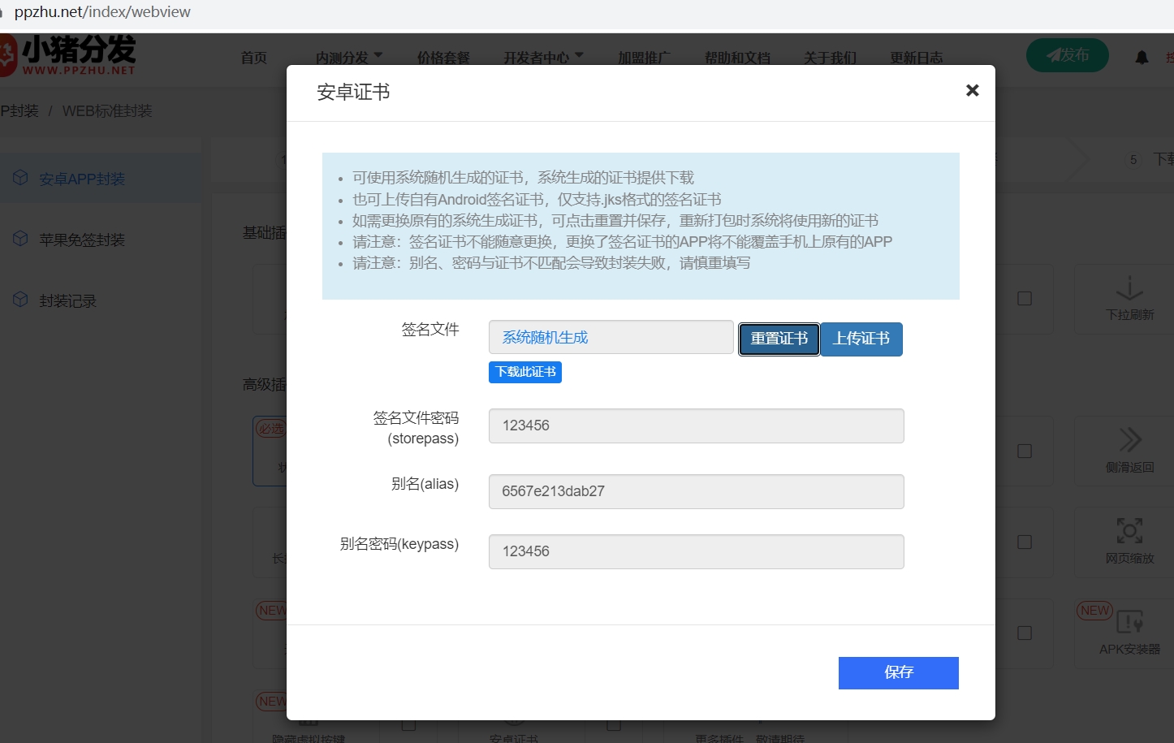Screen dimensions: 1174x743
Task: Click the 网页缩放 zoom icon
Action: 1129,531
